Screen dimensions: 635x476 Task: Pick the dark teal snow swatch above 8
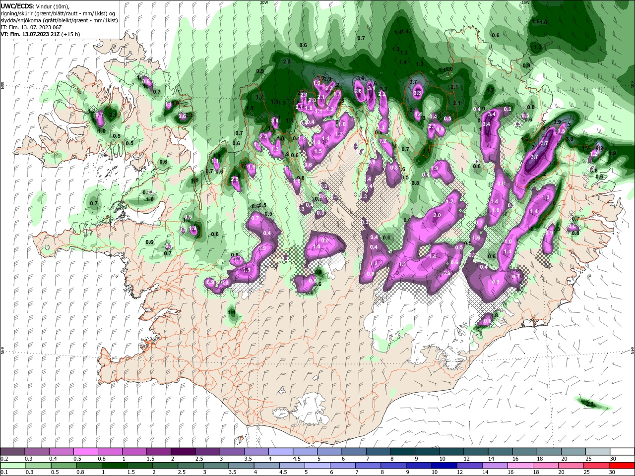402,452
